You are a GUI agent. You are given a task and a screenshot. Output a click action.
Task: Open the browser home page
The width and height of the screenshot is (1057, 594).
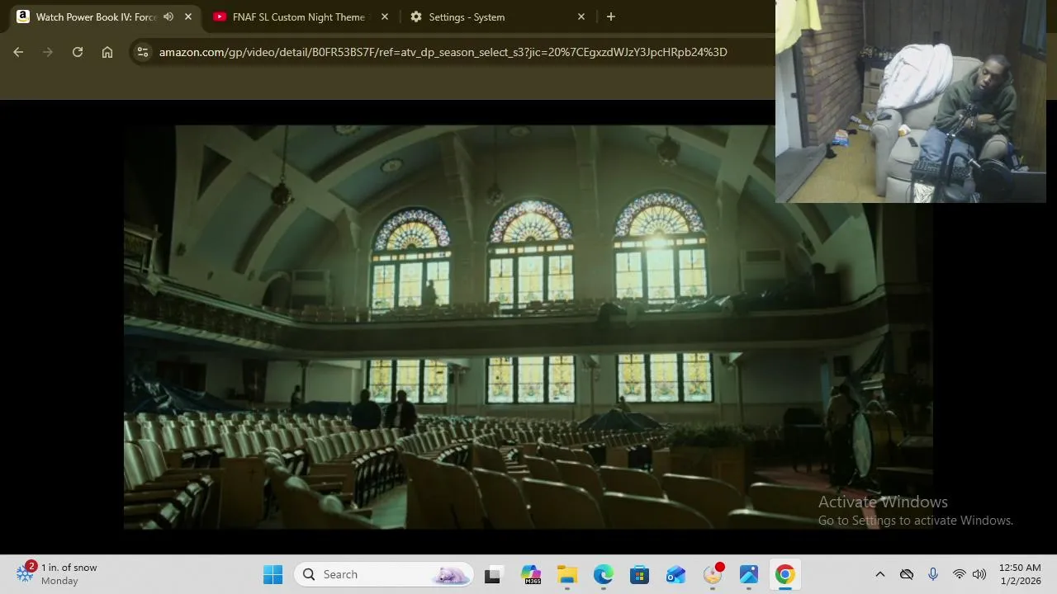click(x=107, y=52)
